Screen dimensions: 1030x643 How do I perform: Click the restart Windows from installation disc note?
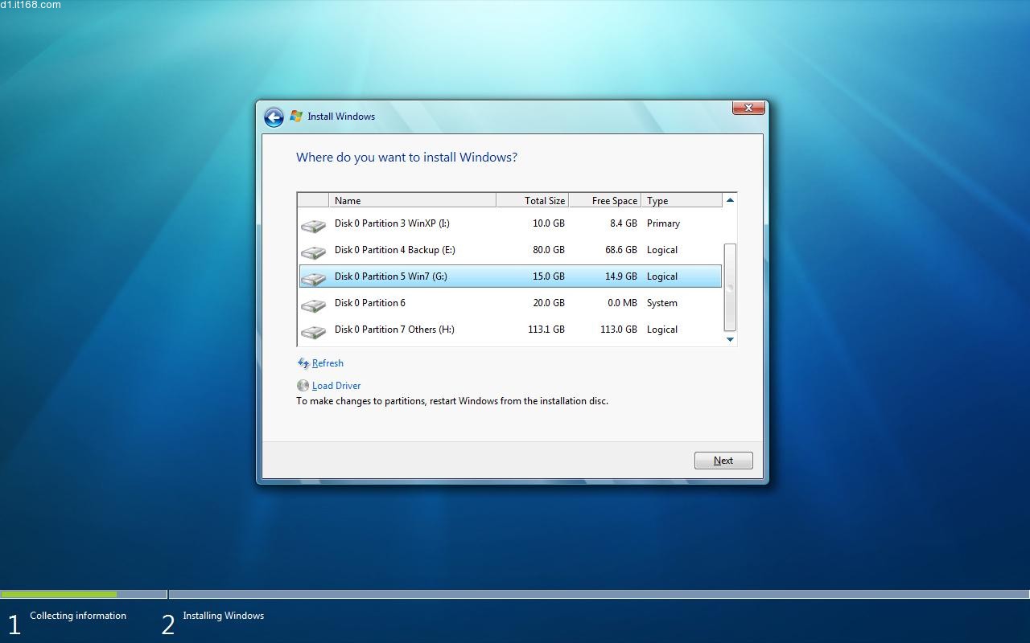[x=452, y=401]
